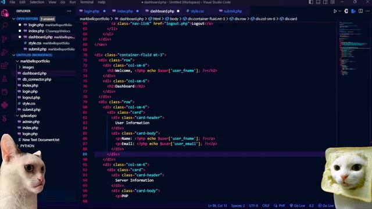Viewport: 372px width, 209px height.
Task: Select submit.php in Open Editors list
Action: pos(37,49)
